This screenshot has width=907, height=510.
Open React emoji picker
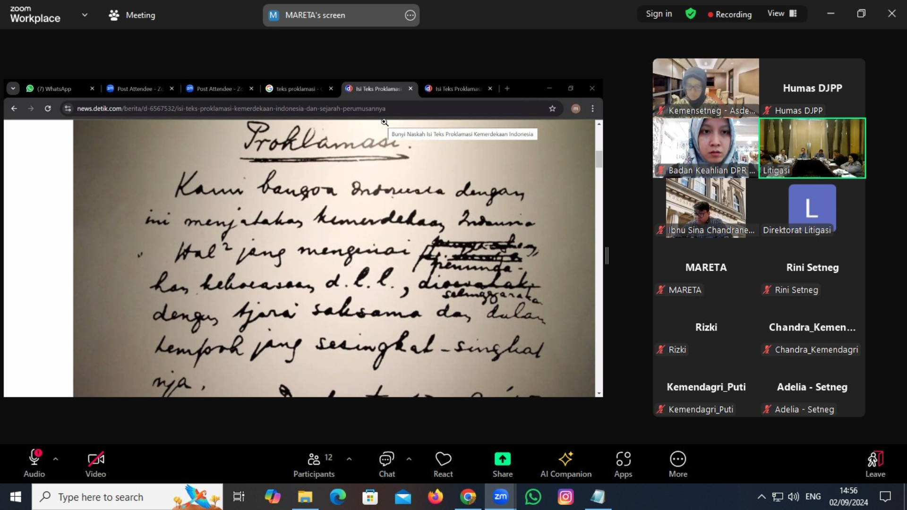coord(443,464)
